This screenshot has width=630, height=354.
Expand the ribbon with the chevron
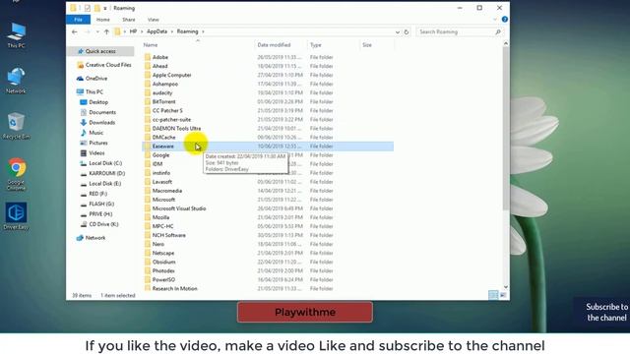click(x=494, y=20)
